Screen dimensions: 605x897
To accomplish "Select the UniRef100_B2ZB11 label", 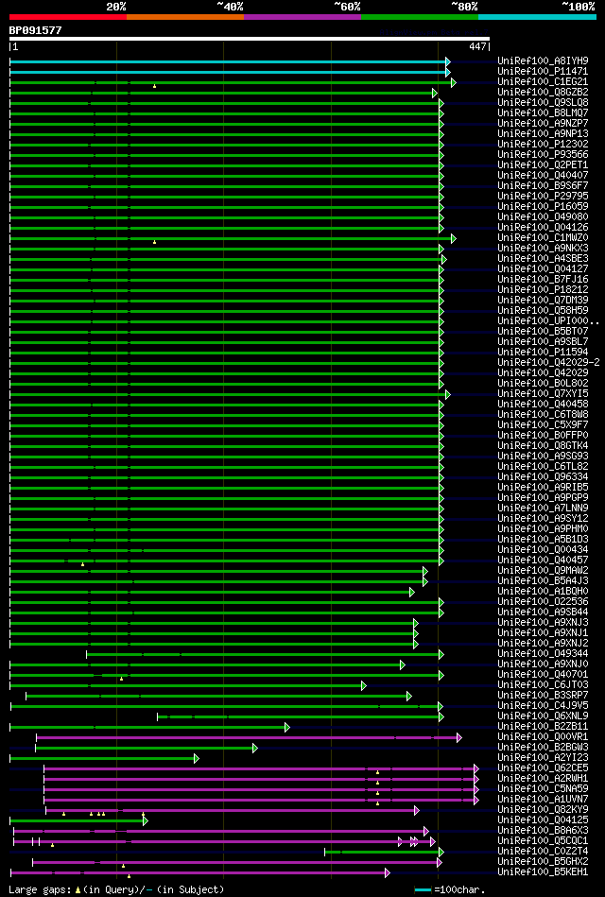I will (x=544, y=727).
